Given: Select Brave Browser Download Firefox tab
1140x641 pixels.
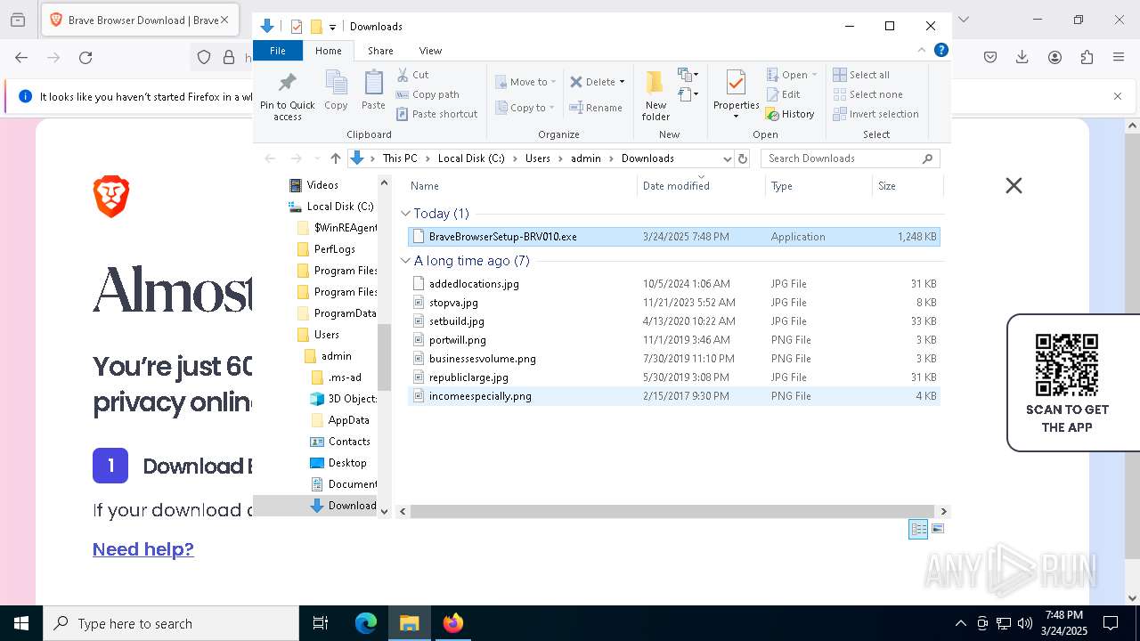Looking at the screenshot, I should coord(138,20).
